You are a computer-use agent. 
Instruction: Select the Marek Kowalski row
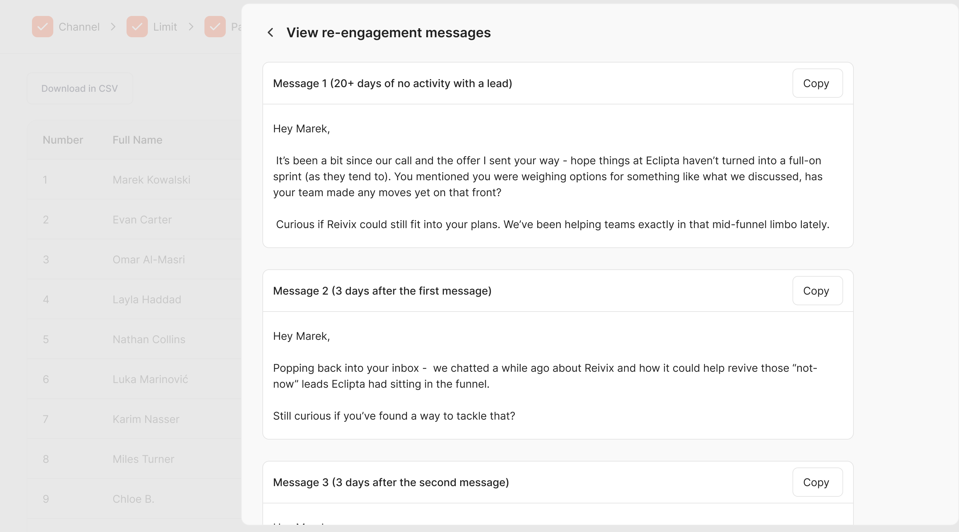point(151,180)
